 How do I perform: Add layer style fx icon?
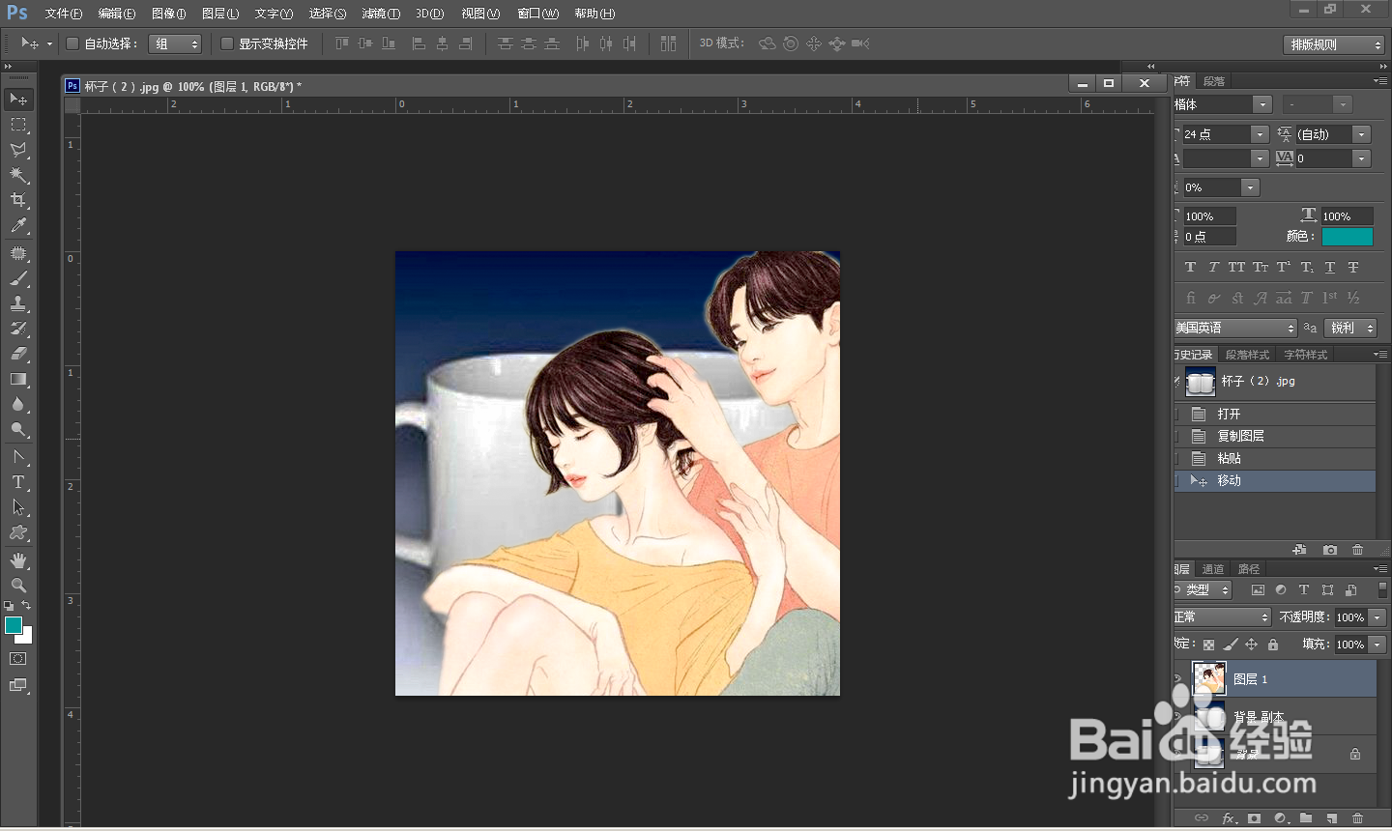click(x=1229, y=818)
